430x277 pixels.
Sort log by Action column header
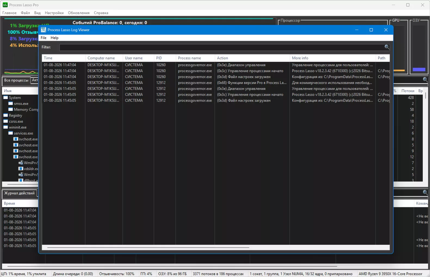252,58
